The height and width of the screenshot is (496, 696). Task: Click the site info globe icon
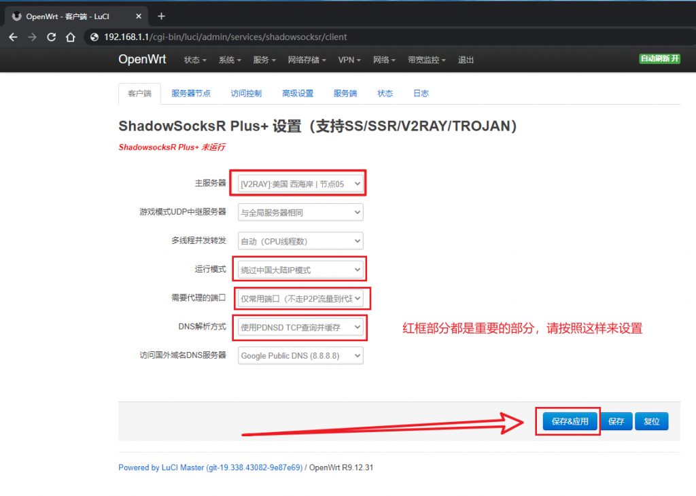pyautogui.click(x=94, y=37)
